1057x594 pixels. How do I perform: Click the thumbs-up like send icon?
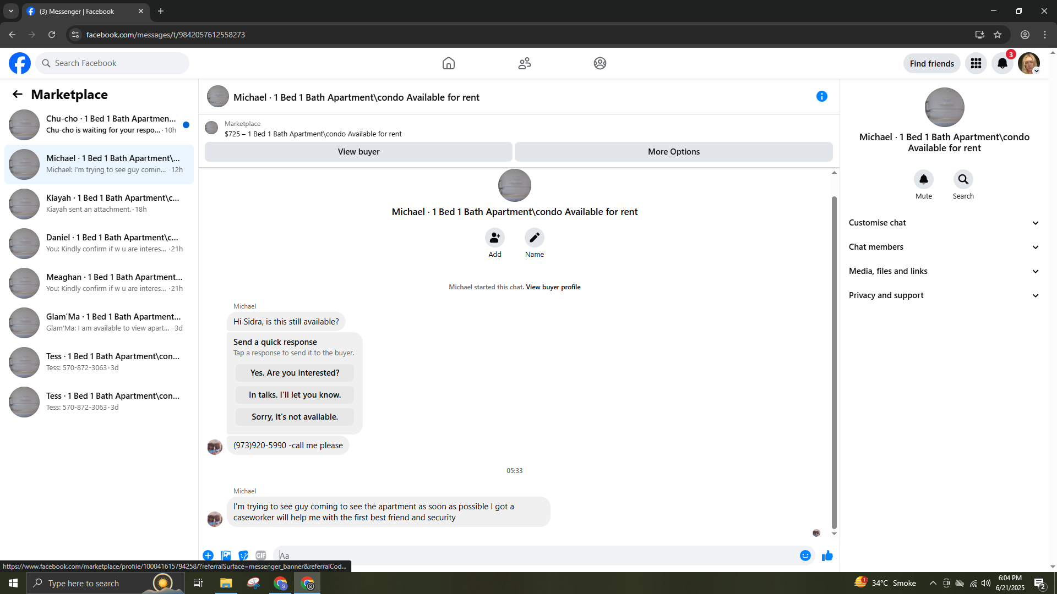coord(827,555)
